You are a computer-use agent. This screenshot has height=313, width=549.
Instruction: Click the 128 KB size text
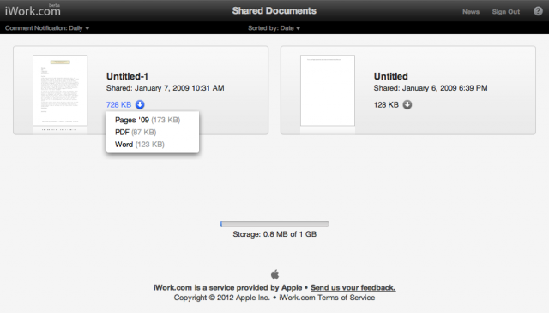pos(386,104)
